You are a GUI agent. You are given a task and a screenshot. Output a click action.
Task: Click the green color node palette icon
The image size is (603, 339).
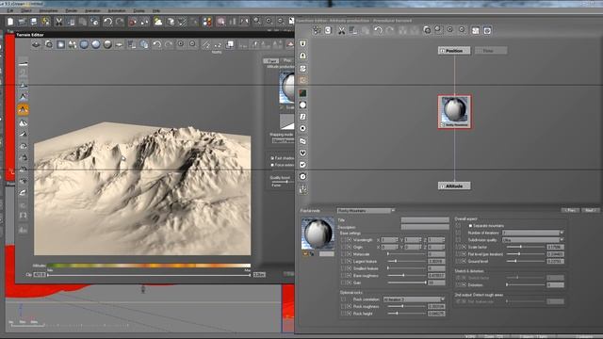click(302, 93)
